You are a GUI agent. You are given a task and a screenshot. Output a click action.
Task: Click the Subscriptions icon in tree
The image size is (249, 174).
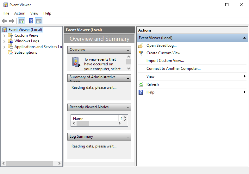click(10, 52)
